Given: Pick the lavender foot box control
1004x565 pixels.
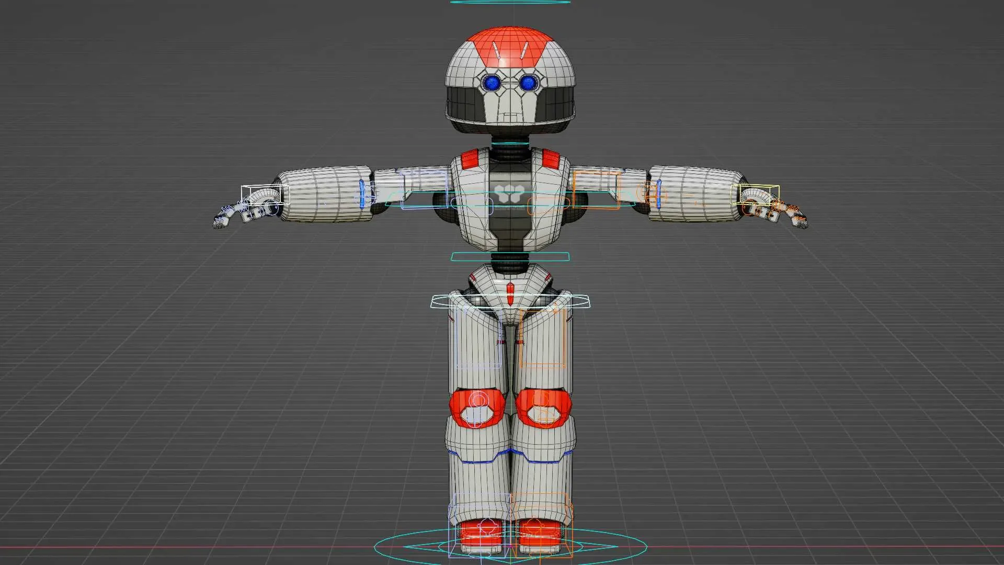Looking at the screenshot, I should 480,525.
